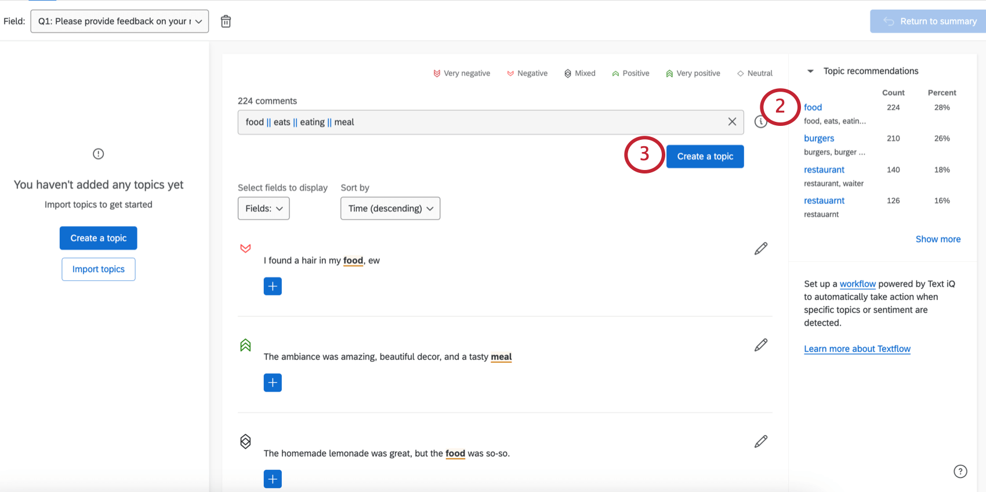This screenshot has height=492, width=986.
Task: Click very negative sentiment icon on first comment
Action: point(245,248)
